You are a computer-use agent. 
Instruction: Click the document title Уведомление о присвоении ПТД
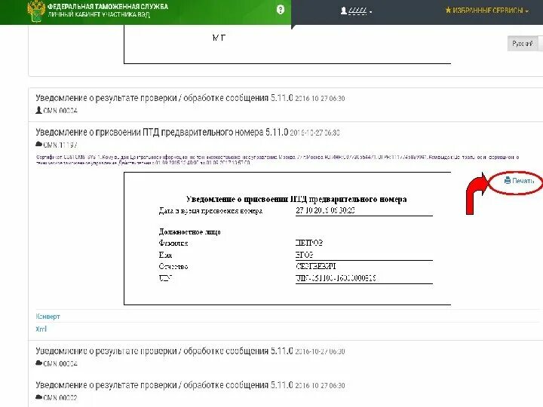tap(296, 199)
